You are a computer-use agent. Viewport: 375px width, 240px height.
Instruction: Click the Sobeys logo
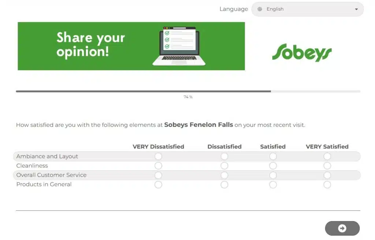tap(302, 53)
